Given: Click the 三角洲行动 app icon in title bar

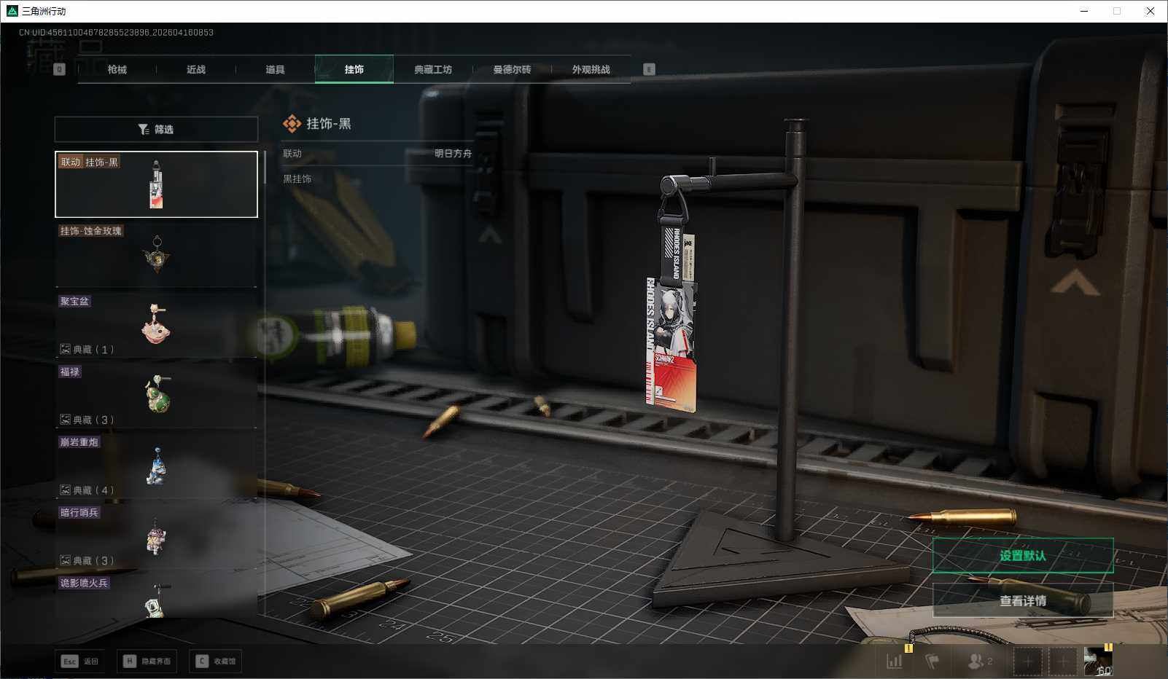Looking at the screenshot, I should 12,11.
